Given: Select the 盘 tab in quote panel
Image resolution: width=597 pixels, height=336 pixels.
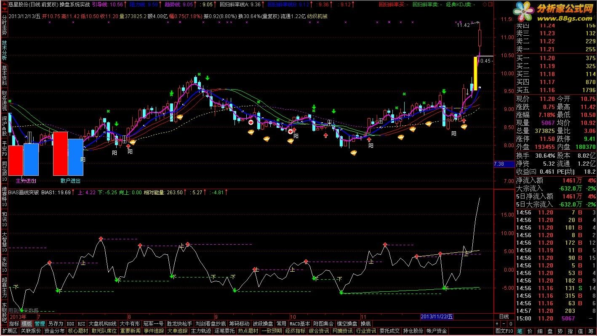Looking at the screenshot, I should pos(549,331).
